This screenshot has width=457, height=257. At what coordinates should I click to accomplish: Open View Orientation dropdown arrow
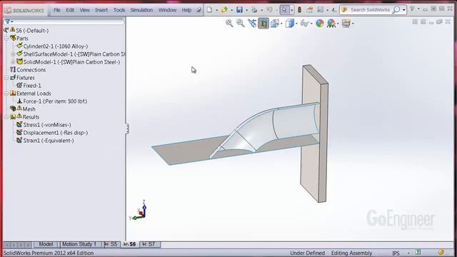pos(281,24)
